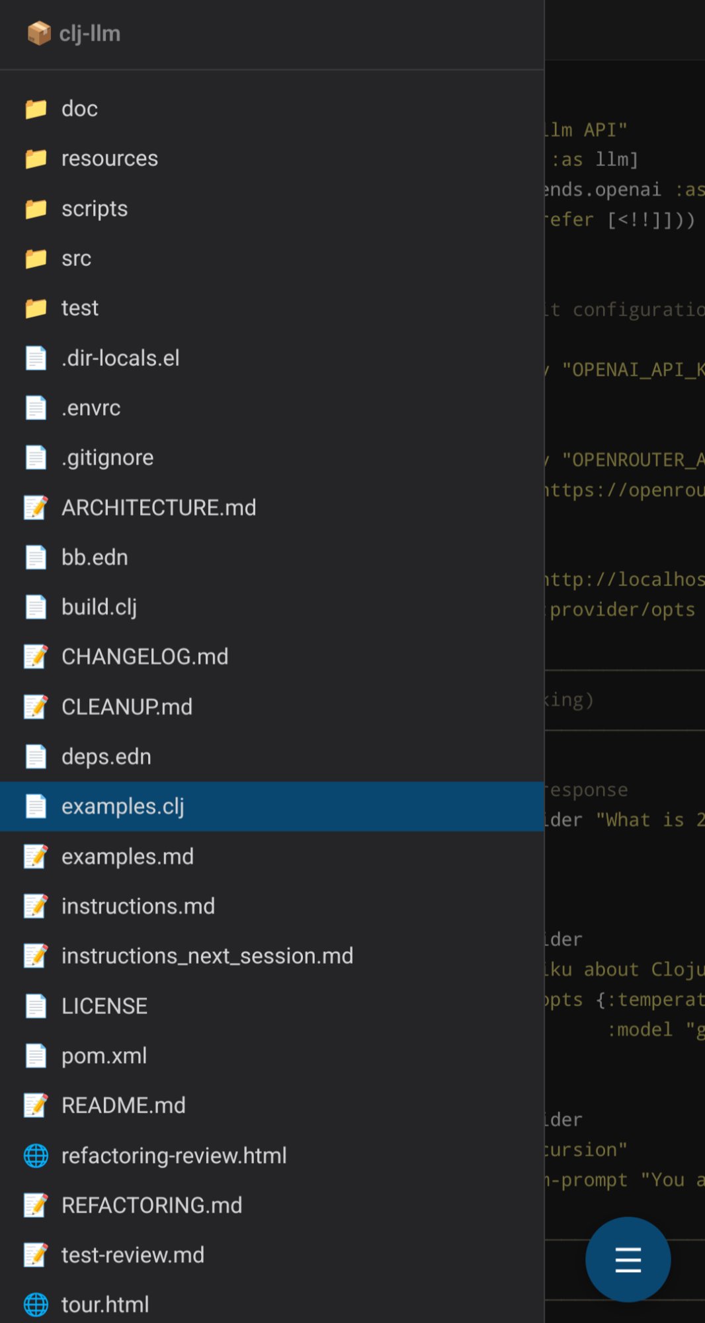
Task: Expand the doc folder
Action: pos(79,108)
